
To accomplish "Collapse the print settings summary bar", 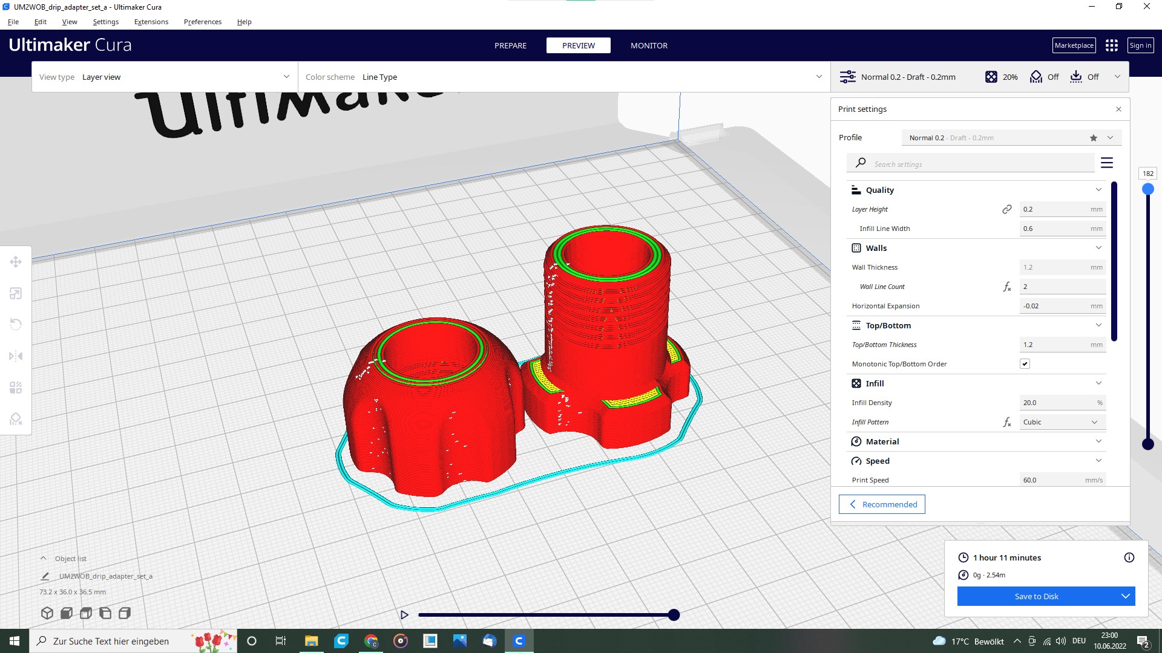I will pyautogui.click(x=1117, y=77).
